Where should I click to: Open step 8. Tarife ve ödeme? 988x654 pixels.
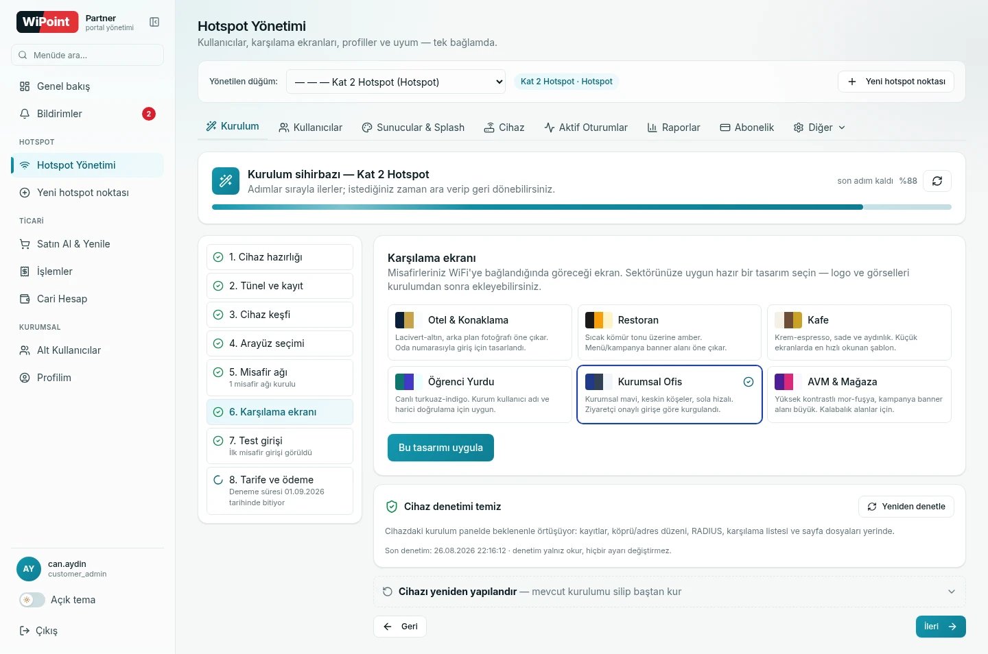tap(280, 491)
